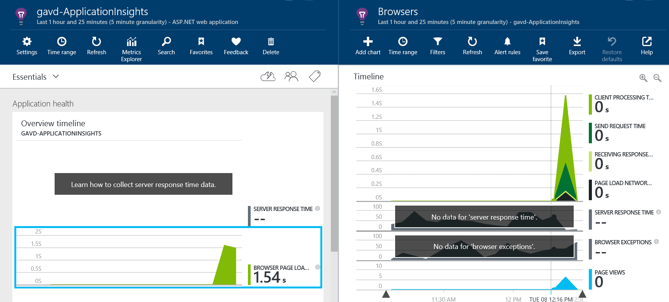Click Add chart in Browsers blade
The height and width of the screenshot is (302, 669).
(x=368, y=46)
